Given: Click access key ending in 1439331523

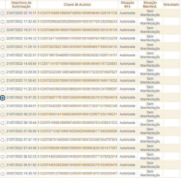Looking at the screenshot, I should coord(77,123).
